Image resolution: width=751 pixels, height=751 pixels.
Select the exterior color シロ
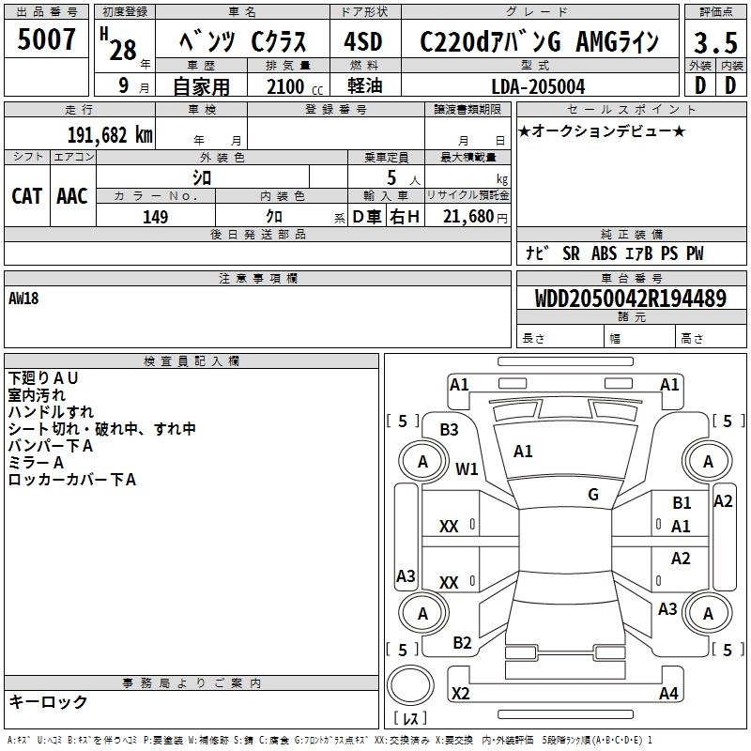click(x=202, y=177)
